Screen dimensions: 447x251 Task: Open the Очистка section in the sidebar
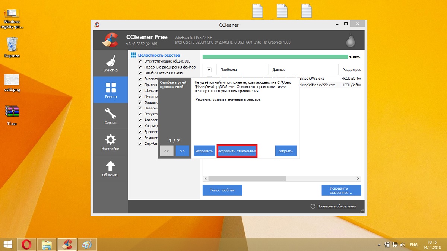point(111,63)
